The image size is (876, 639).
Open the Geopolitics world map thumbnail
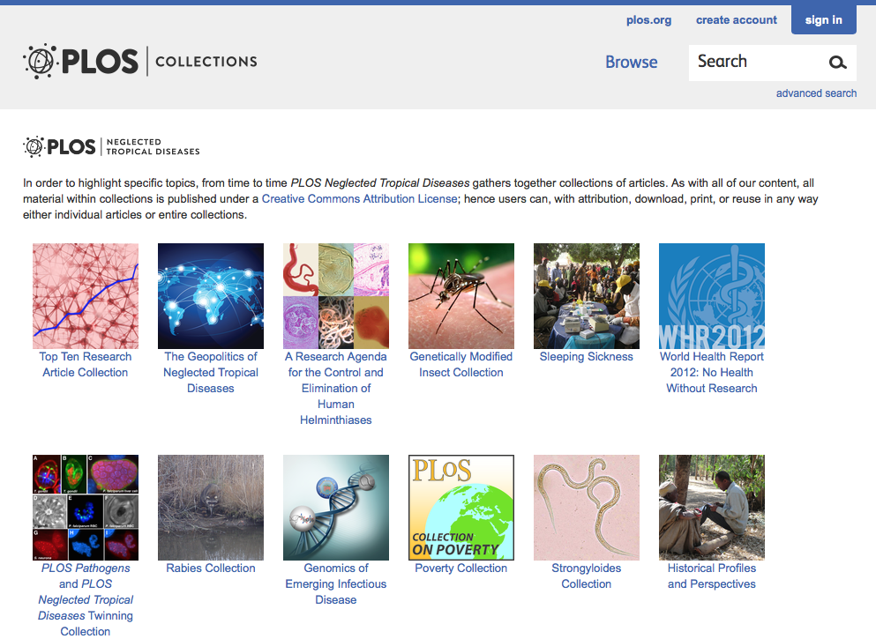[x=211, y=296]
